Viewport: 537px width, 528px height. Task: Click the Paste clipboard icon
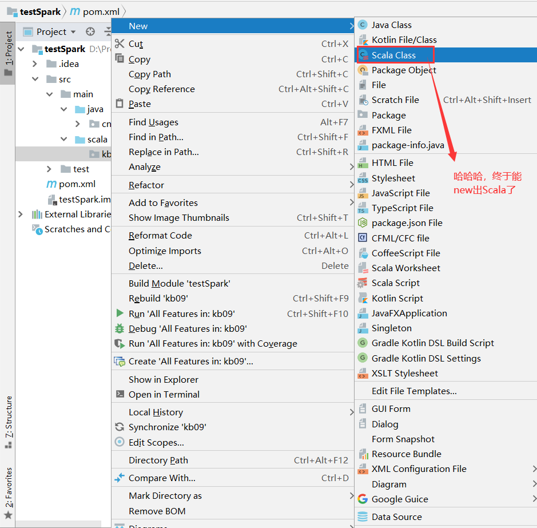pos(120,104)
